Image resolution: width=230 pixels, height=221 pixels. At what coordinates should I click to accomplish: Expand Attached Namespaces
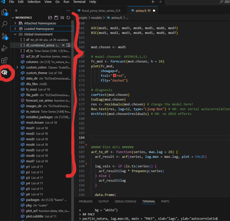pos(15,23)
